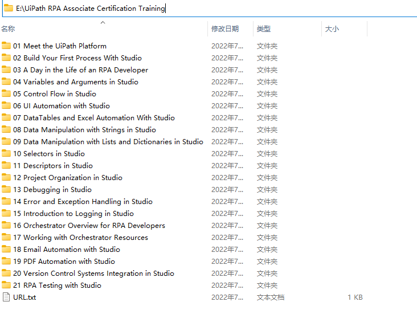
Task: Click the date cell of URL.txt
Action: [227, 297]
